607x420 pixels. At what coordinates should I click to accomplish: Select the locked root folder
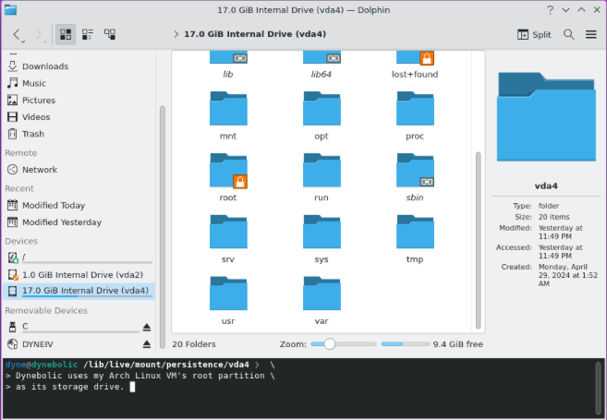click(228, 177)
